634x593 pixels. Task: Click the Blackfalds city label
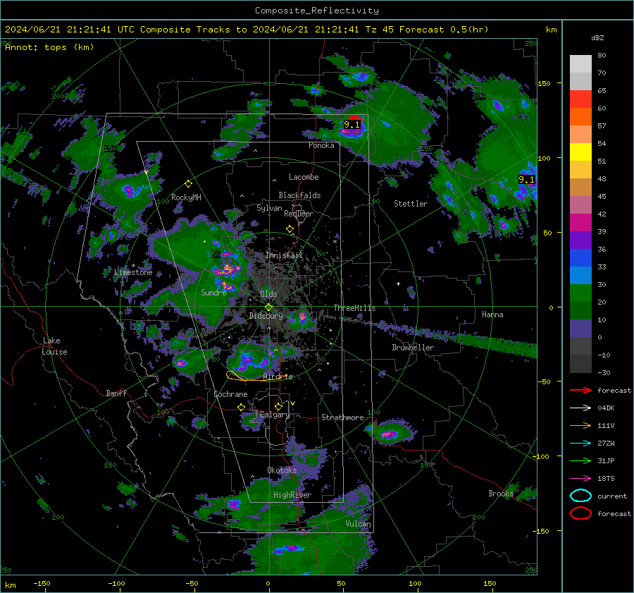point(299,195)
